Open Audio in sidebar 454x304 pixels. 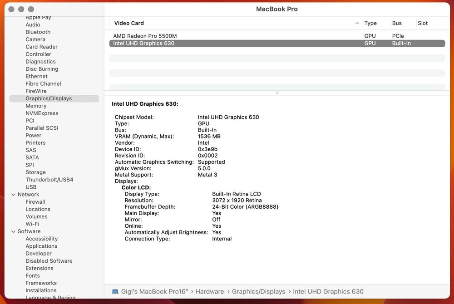33,25
